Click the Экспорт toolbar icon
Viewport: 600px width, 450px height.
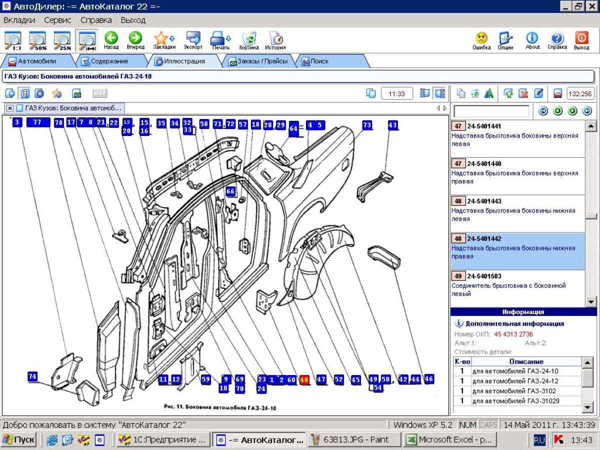point(193,40)
